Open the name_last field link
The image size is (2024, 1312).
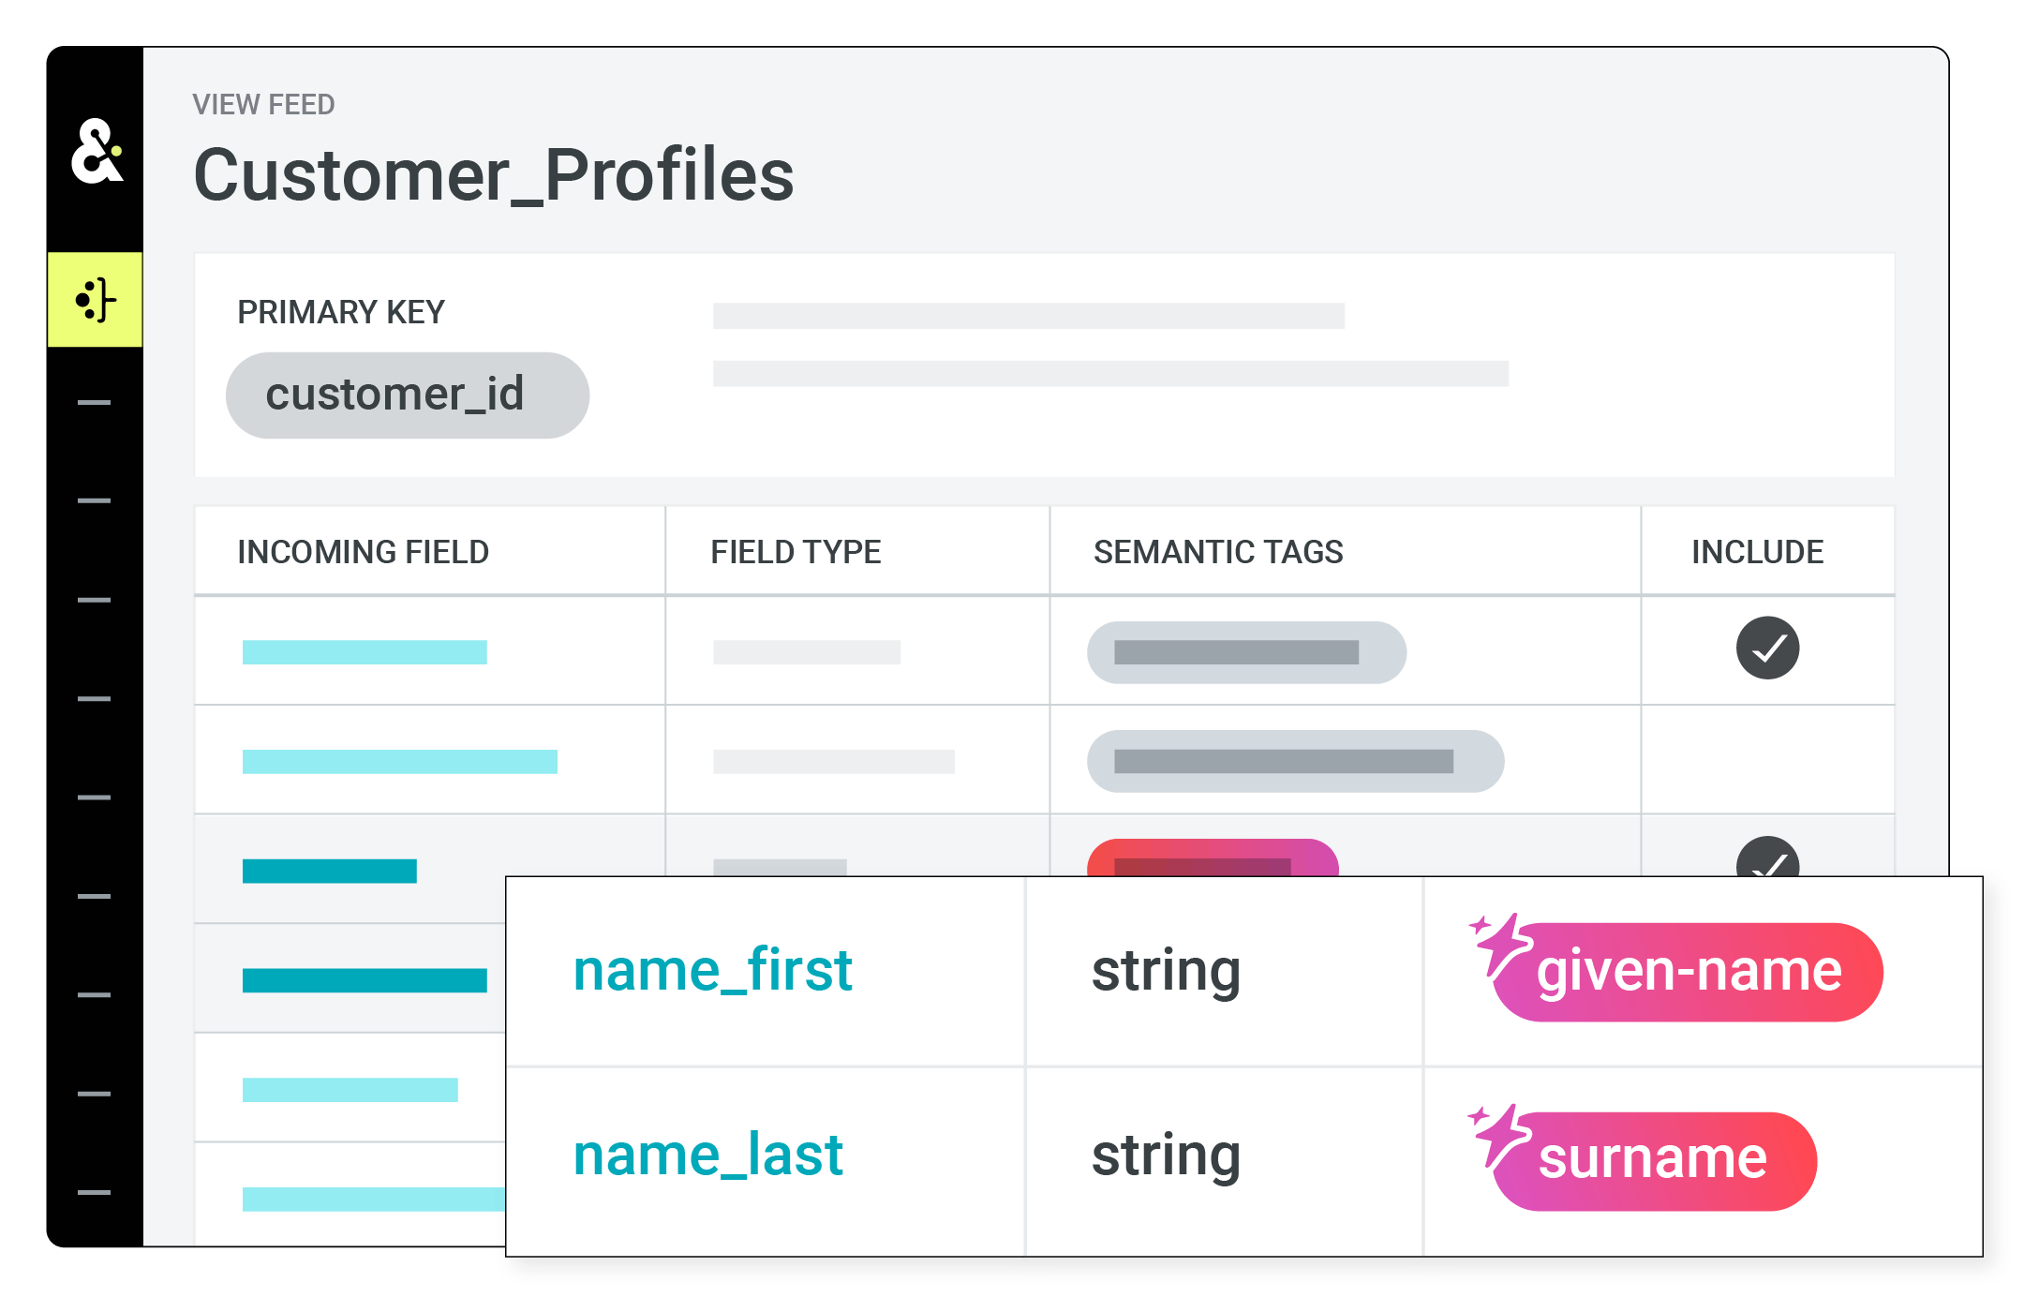coord(707,1155)
